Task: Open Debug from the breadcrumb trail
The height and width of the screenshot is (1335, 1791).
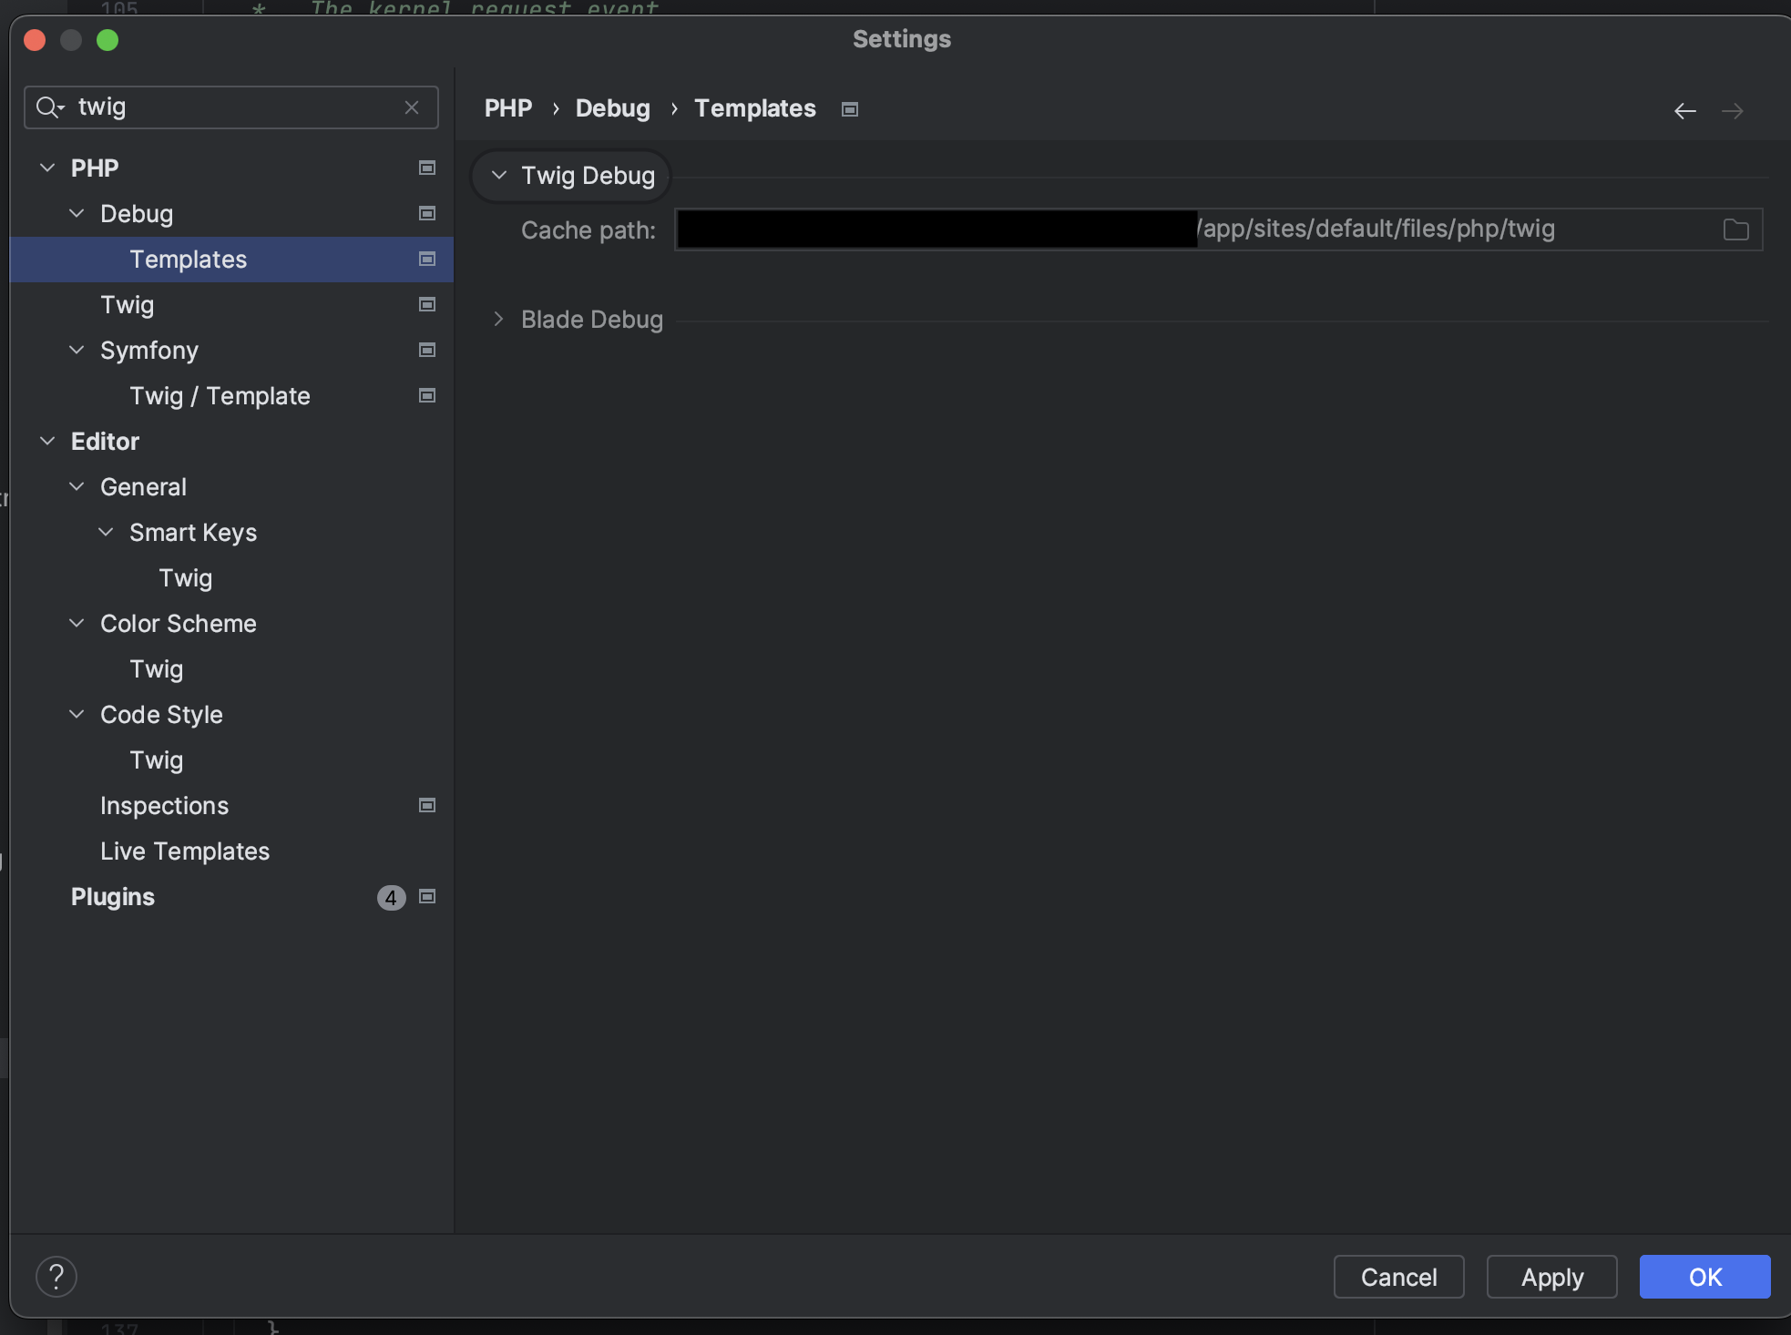Action: 612,107
